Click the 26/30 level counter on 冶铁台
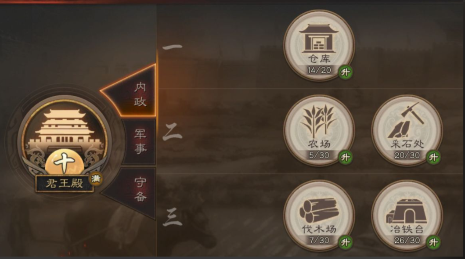 (407, 240)
